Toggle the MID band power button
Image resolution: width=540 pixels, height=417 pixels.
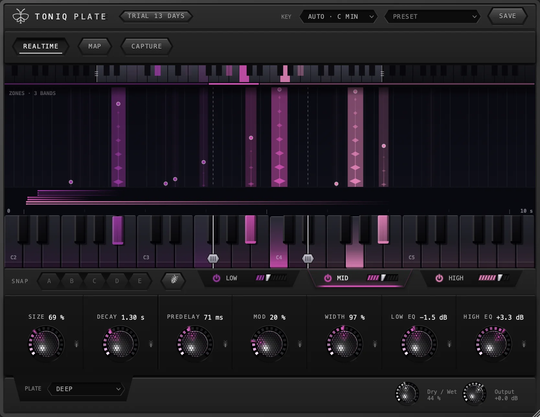pos(328,278)
